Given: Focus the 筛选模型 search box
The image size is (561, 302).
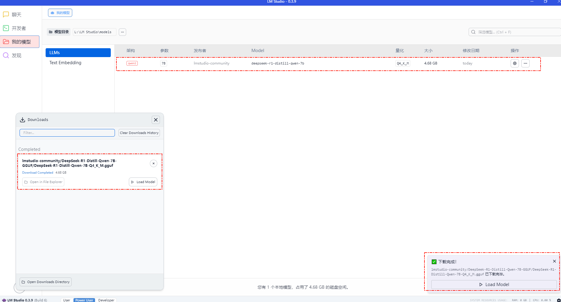Looking at the screenshot, I should tap(514, 32).
